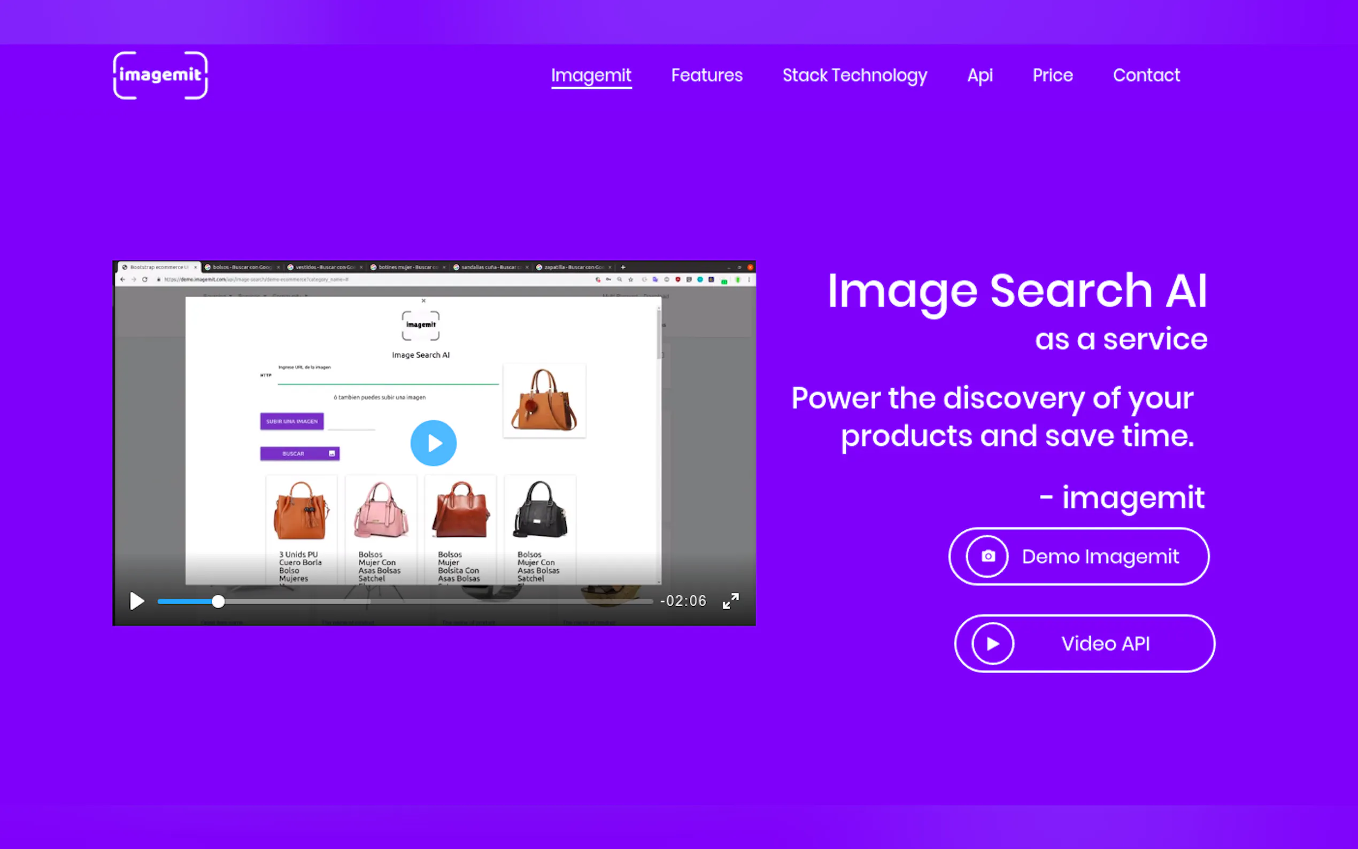Click the imagemit logo in header

pyautogui.click(x=160, y=75)
